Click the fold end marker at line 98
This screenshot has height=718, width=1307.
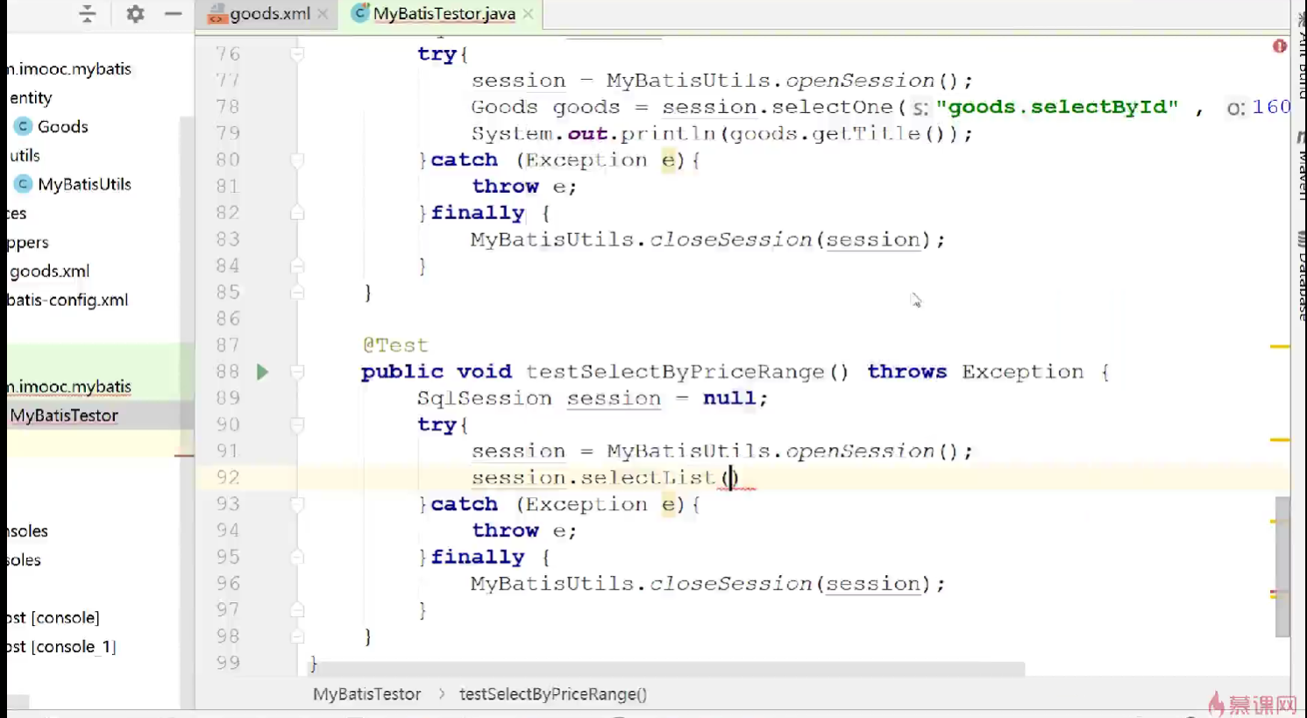click(x=297, y=636)
